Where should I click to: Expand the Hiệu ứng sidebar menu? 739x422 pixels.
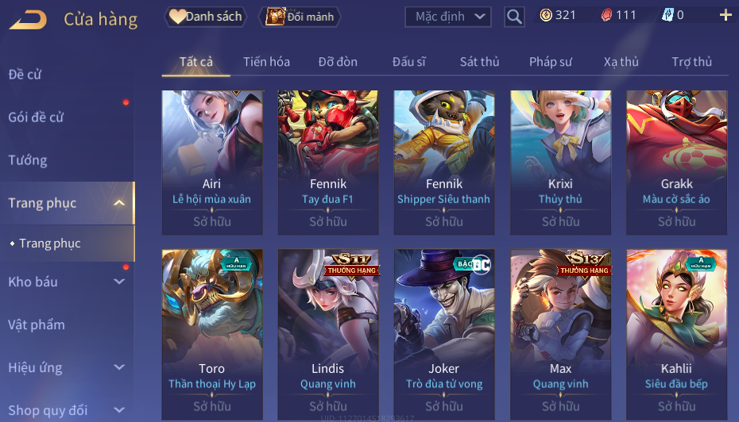(68, 367)
